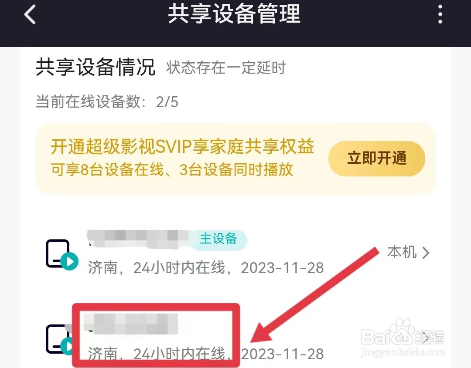Tap the second device icon with play badge
The image size is (471, 368).
tap(60, 340)
